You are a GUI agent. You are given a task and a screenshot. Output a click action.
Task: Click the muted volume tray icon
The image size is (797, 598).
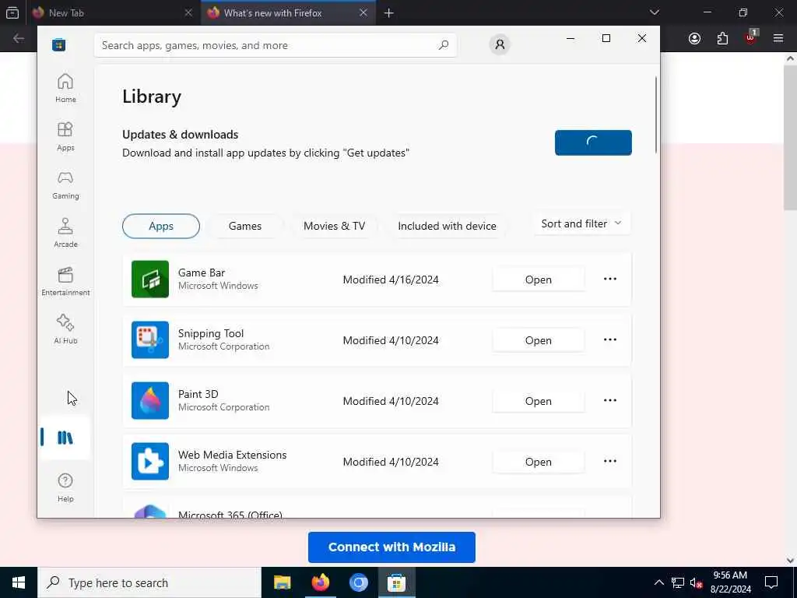coord(696,582)
